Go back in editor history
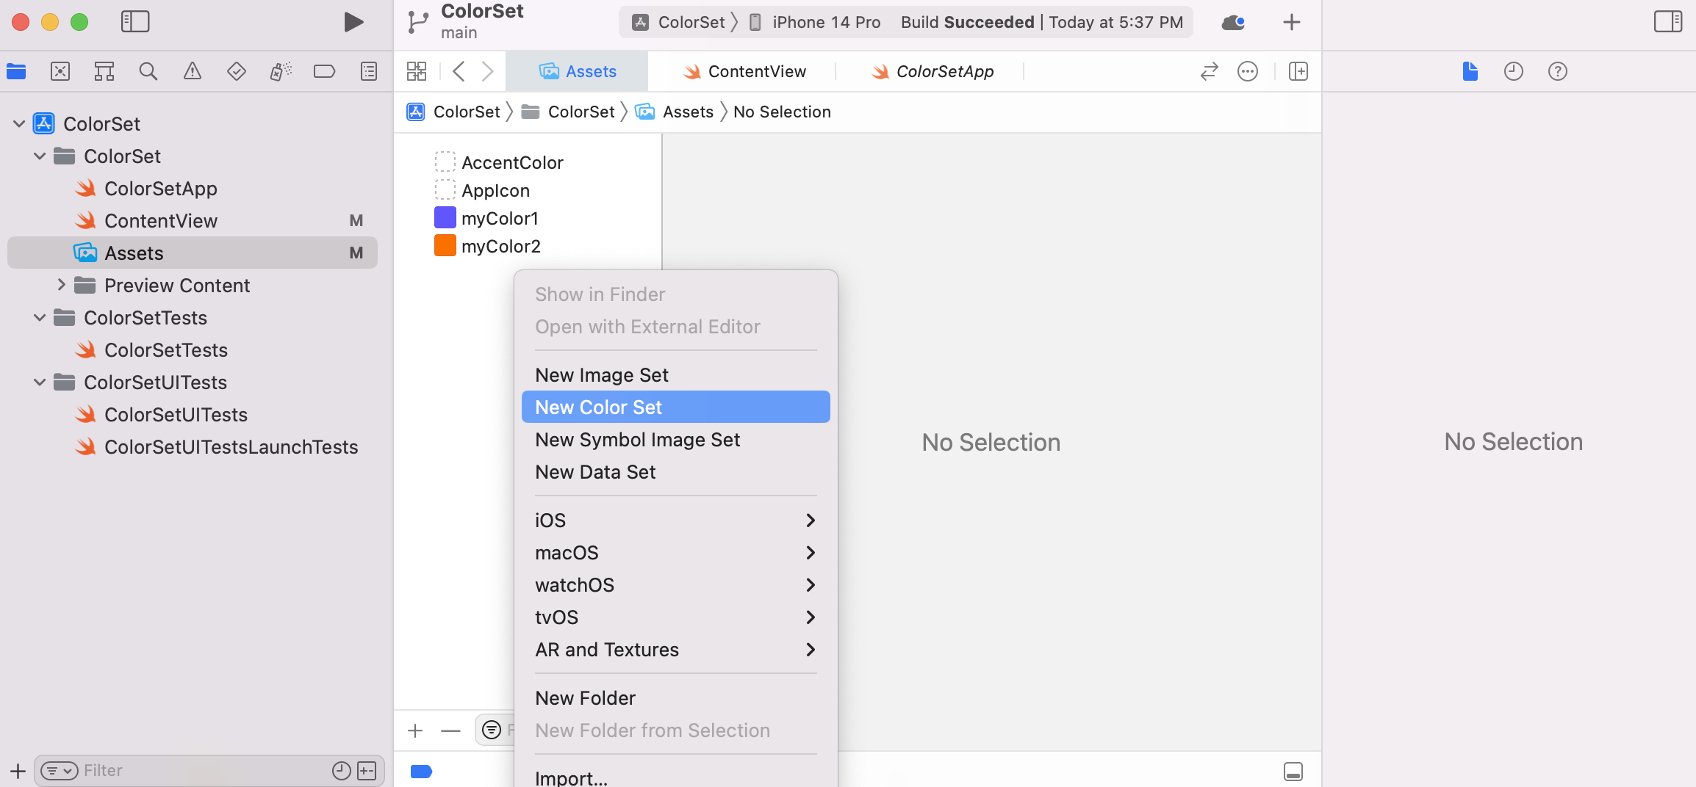The image size is (1696, 787). [x=459, y=71]
